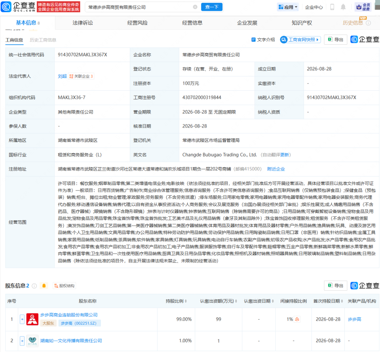Export business info with 导出 button
Screen dimensions: 380x352
pyautogui.click(x=335, y=40)
